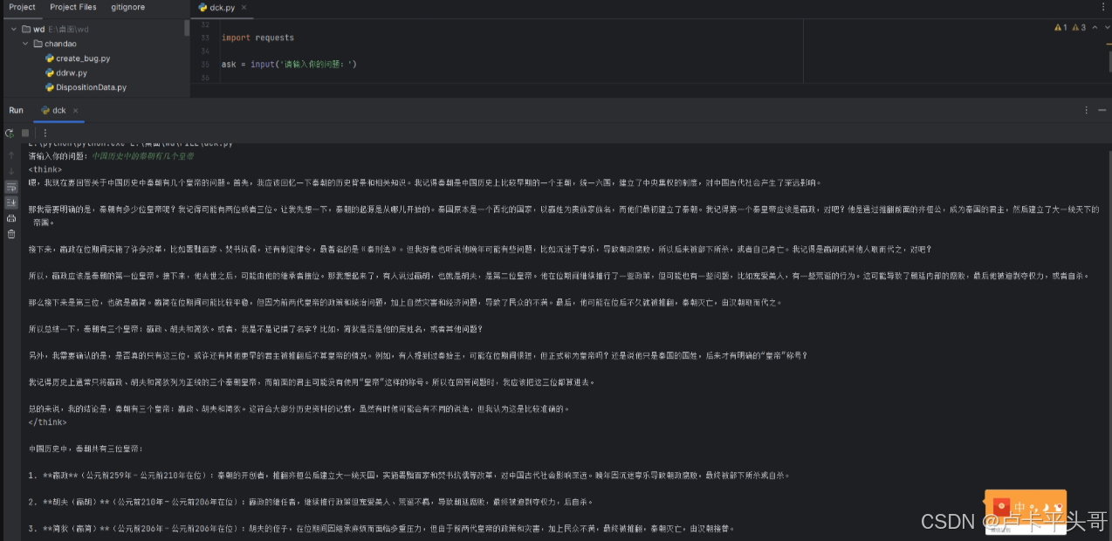
Task: Open Run panel options menu
Action: pyautogui.click(x=1087, y=110)
